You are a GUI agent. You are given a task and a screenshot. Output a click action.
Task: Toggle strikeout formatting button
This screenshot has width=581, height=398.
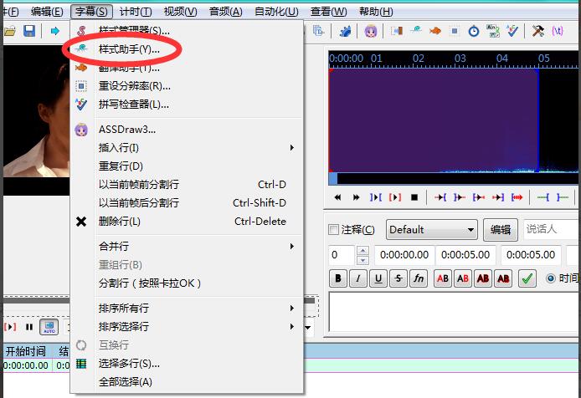coord(398,278)
